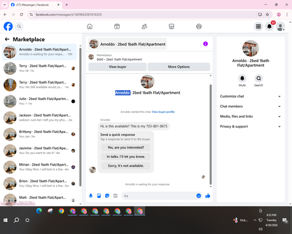Click listing thumbnail in right info panel
Viewport: 292px width, 234px height.
(x=251, y=49)
